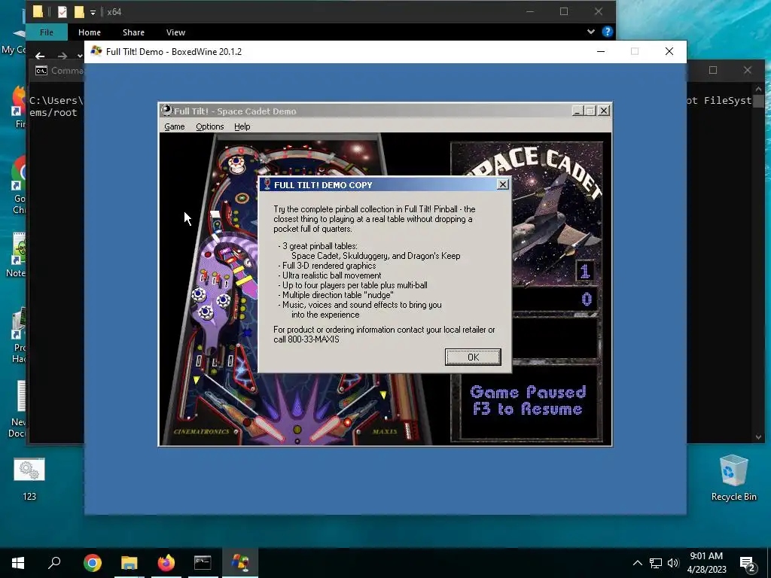This screenshot has width=771, height=578.
Task: Select the New Document desktop icon
Action: pos(18,410)
